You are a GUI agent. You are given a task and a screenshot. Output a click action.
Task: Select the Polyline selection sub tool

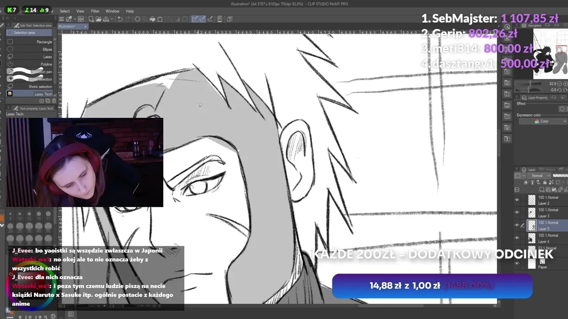30,64
